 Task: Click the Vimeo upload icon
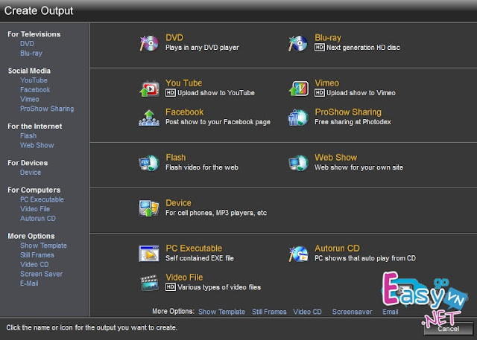pyautogui.click(x=298, y=89)
